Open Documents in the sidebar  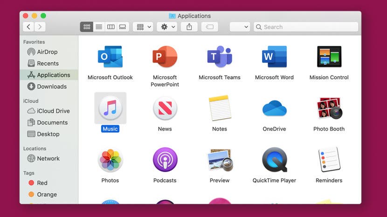(49, 122)
